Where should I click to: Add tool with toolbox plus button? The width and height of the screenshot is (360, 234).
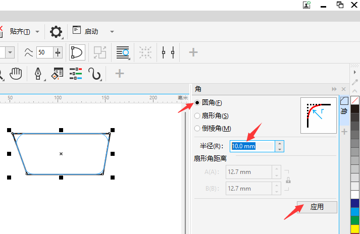point(119,74)
